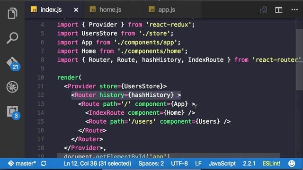Split the editor
303x170 pixels.
point(279,10)
